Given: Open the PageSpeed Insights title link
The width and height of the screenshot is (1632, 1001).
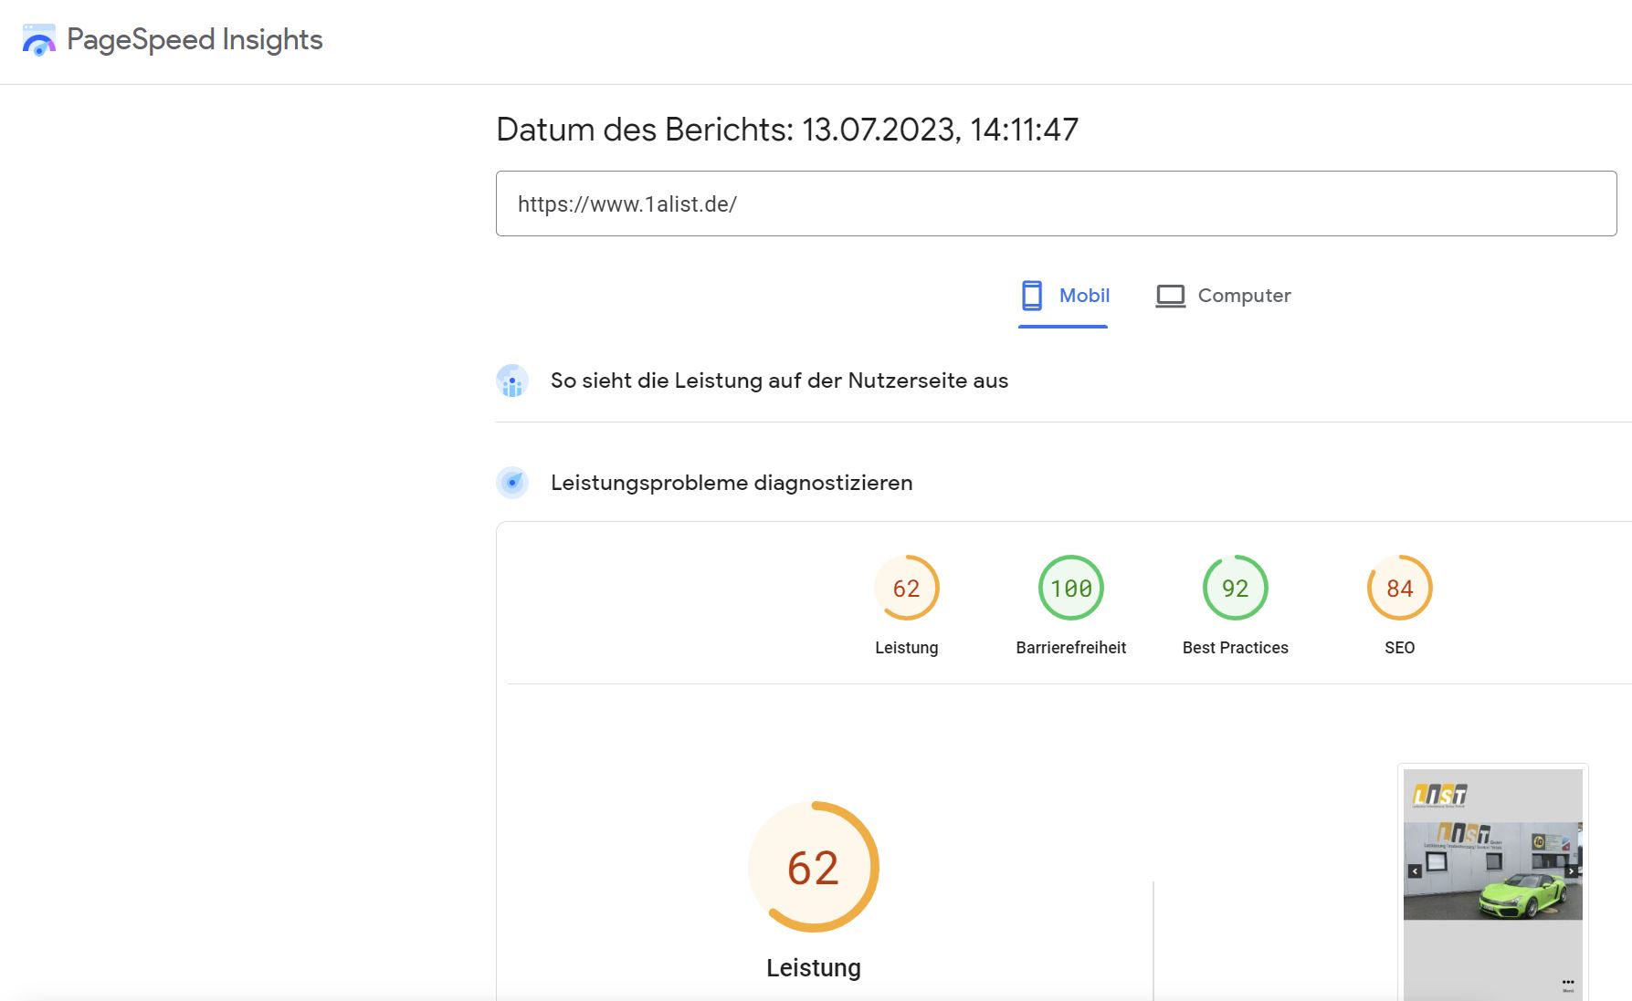Looking at the screenshot, I should [195, 39].
